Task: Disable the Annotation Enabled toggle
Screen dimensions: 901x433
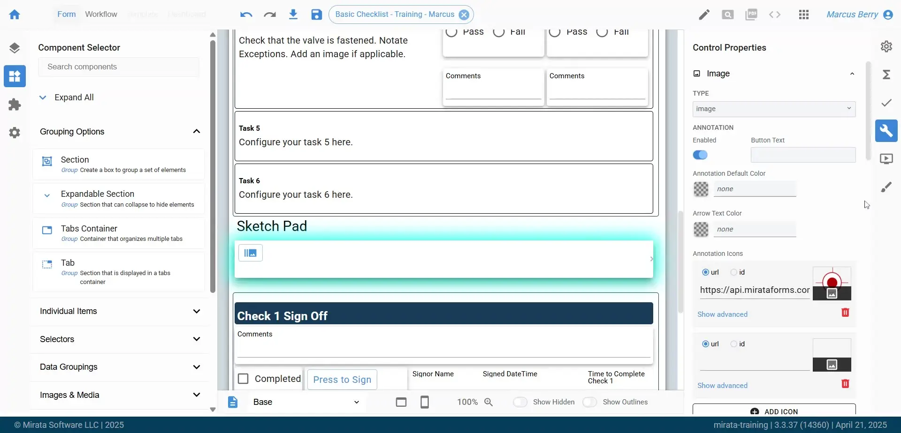Action: [700, 155]
